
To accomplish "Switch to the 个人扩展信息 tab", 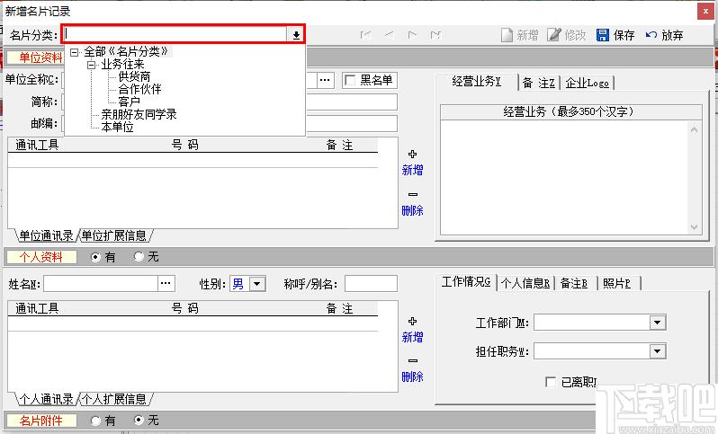I will pos(114,399).
